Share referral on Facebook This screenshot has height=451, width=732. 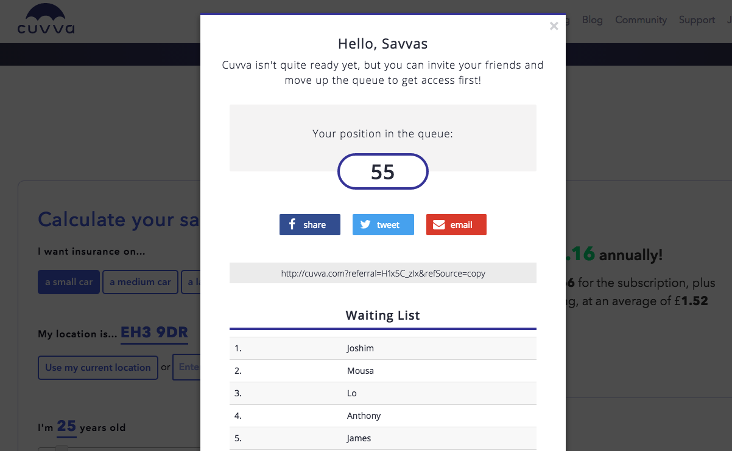tap(310, 224)
